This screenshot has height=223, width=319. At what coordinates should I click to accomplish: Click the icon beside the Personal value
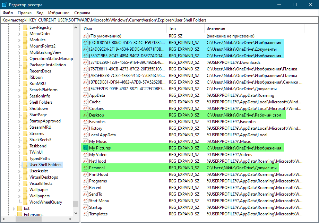click(85, 168)
